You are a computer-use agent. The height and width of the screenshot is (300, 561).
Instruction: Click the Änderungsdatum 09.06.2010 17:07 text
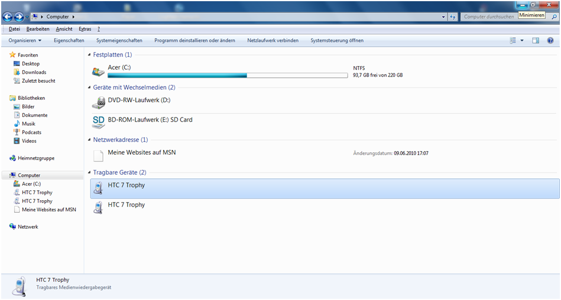click(x=391, y=153)
